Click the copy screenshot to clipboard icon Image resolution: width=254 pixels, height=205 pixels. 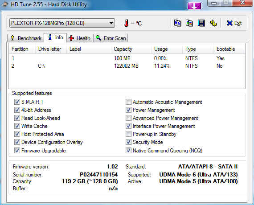(189, 23)
